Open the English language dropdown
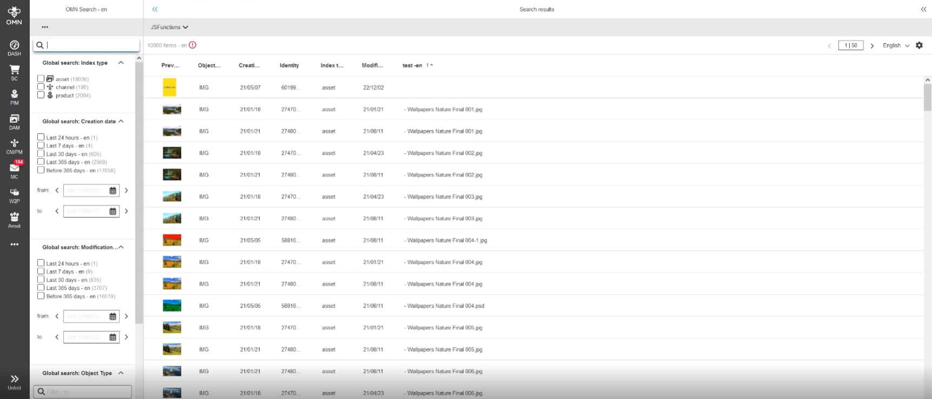 click(896, 45)
